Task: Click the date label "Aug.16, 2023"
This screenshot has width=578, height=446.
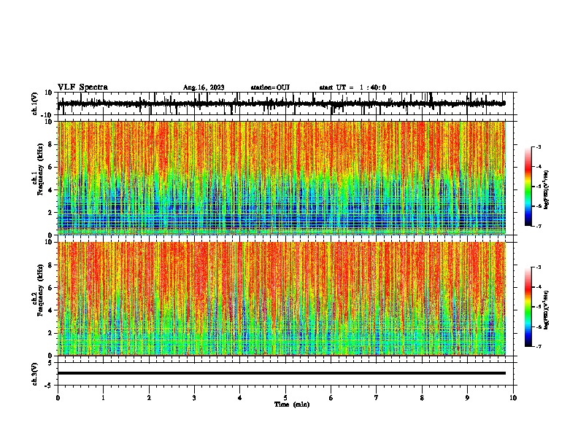Action: (x=204, y=87)
